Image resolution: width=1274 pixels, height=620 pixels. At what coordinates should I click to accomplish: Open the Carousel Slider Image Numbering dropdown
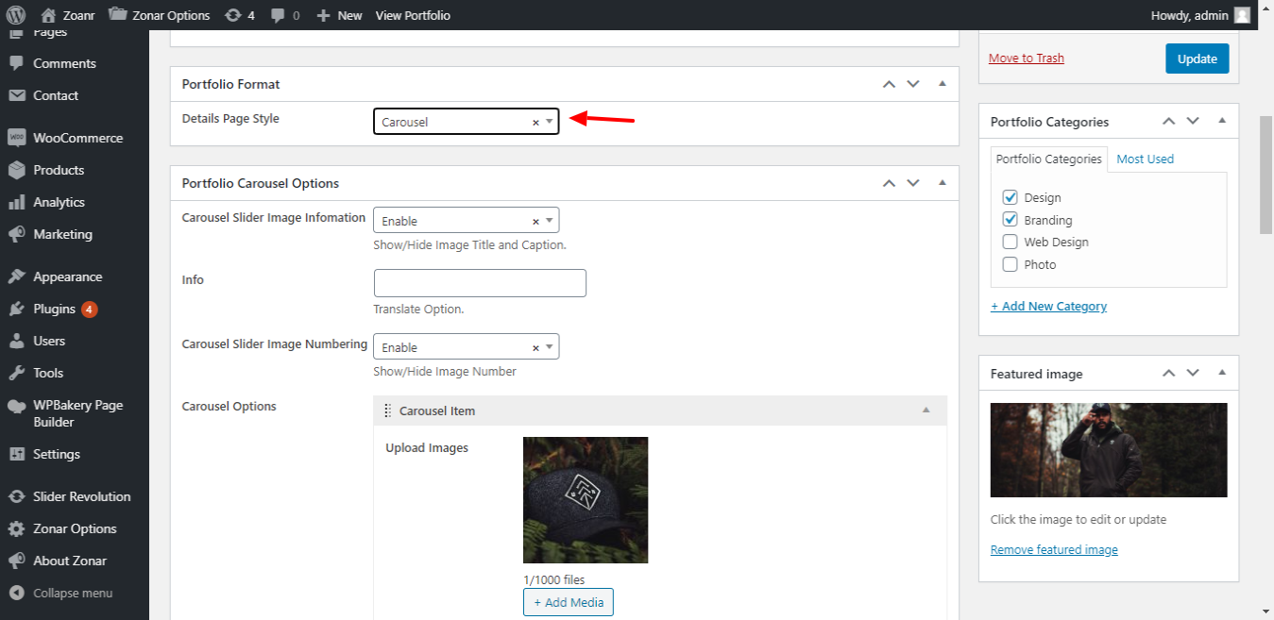(x=467, y=347)
